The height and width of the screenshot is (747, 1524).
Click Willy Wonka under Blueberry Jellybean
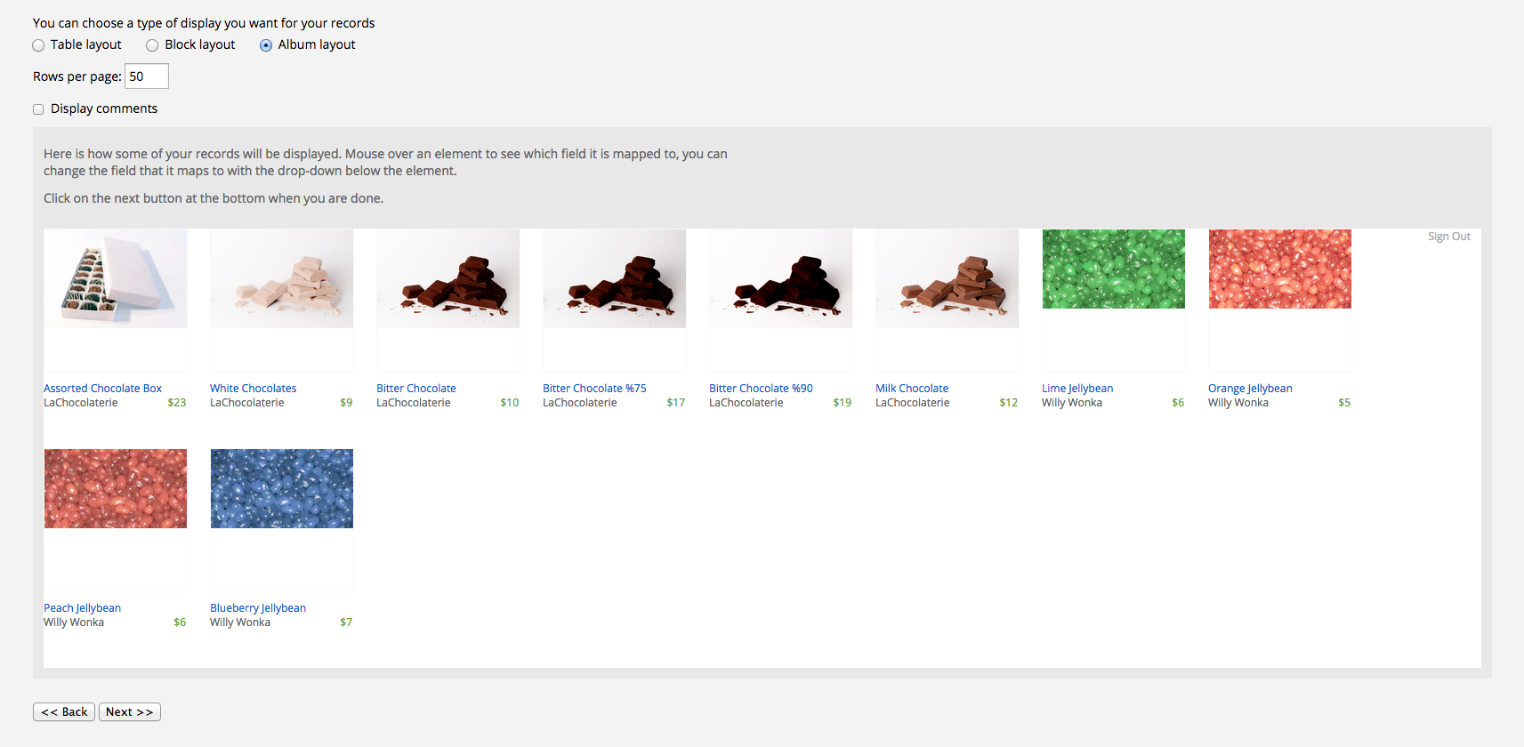point(240,622)
